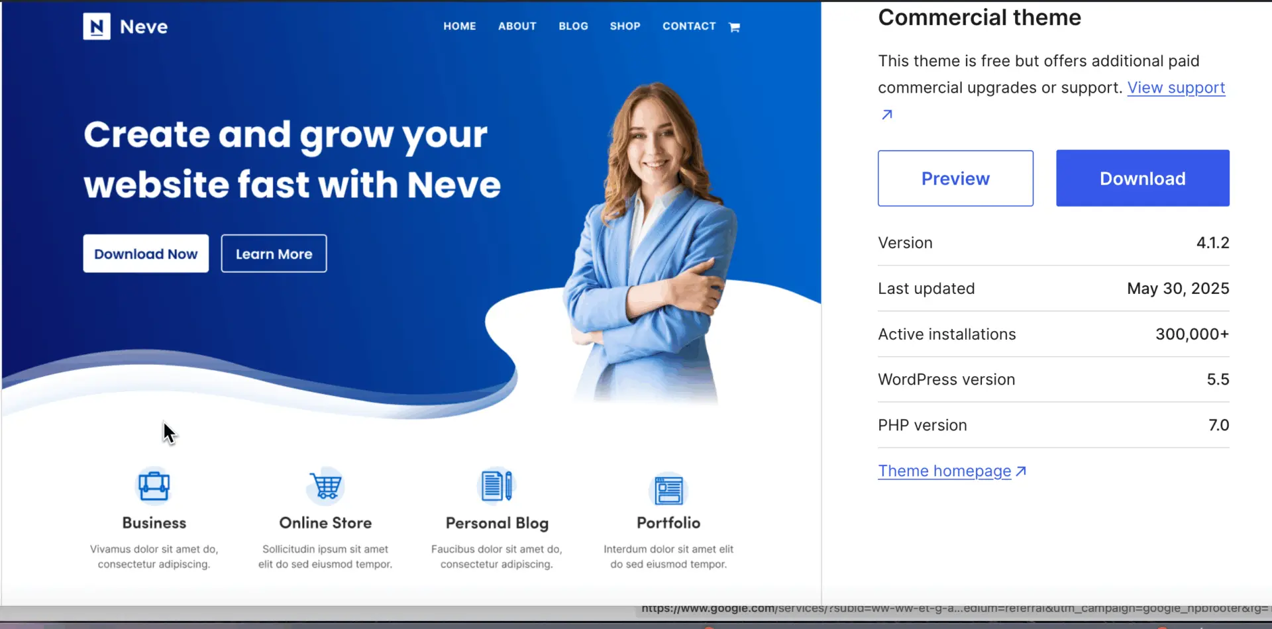1272x629 pixels.
Task: Click the Online Store cart icon
Action: [x=325, y=485]
